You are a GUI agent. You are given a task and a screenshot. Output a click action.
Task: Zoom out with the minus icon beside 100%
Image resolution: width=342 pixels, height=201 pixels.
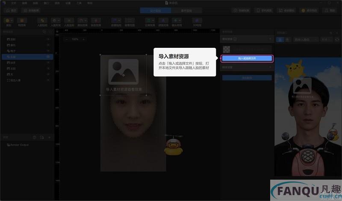67,39
